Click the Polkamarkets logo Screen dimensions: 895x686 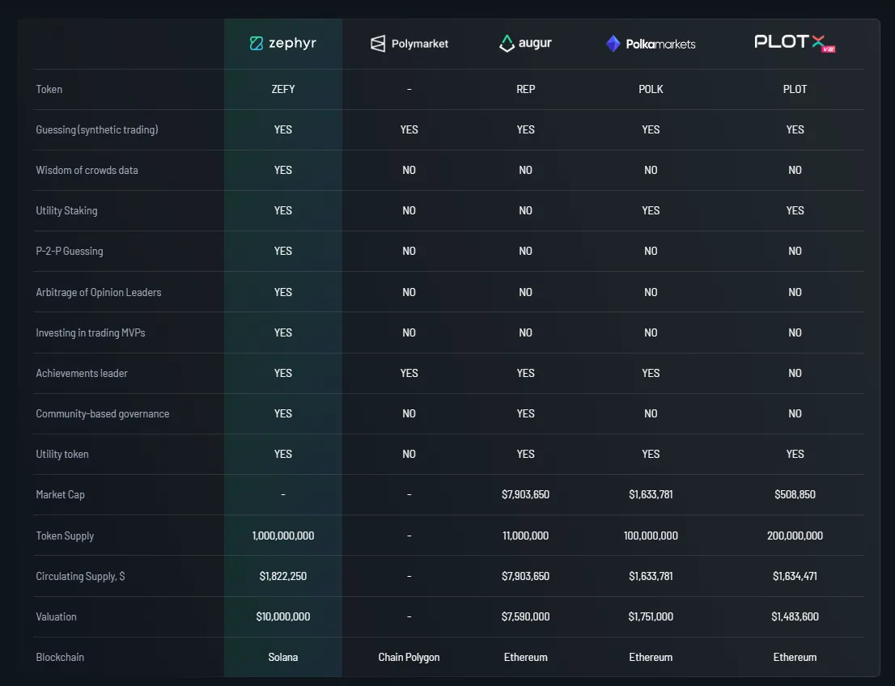pyautogui.click(x=651, y=44)
